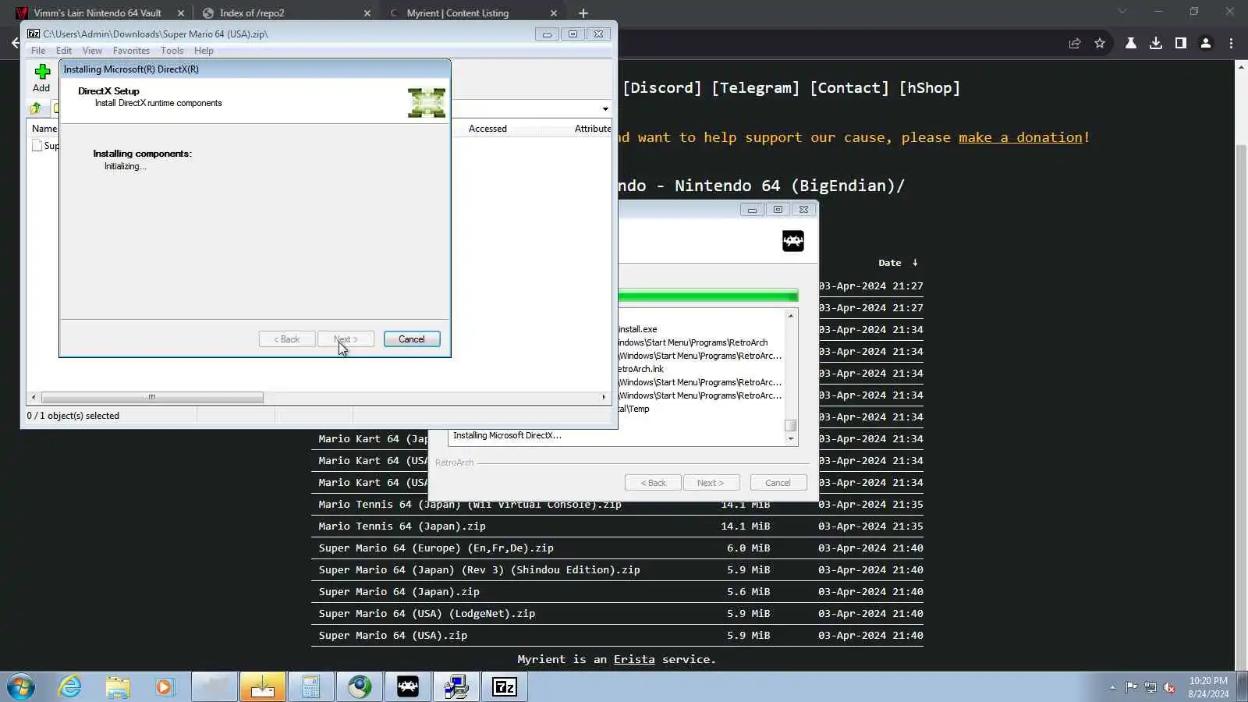This screenshot has height=702, width=1248.
Task: Open the Tools menu in 7-Zip
Action: pyautogui.click(x=172, y=51)
